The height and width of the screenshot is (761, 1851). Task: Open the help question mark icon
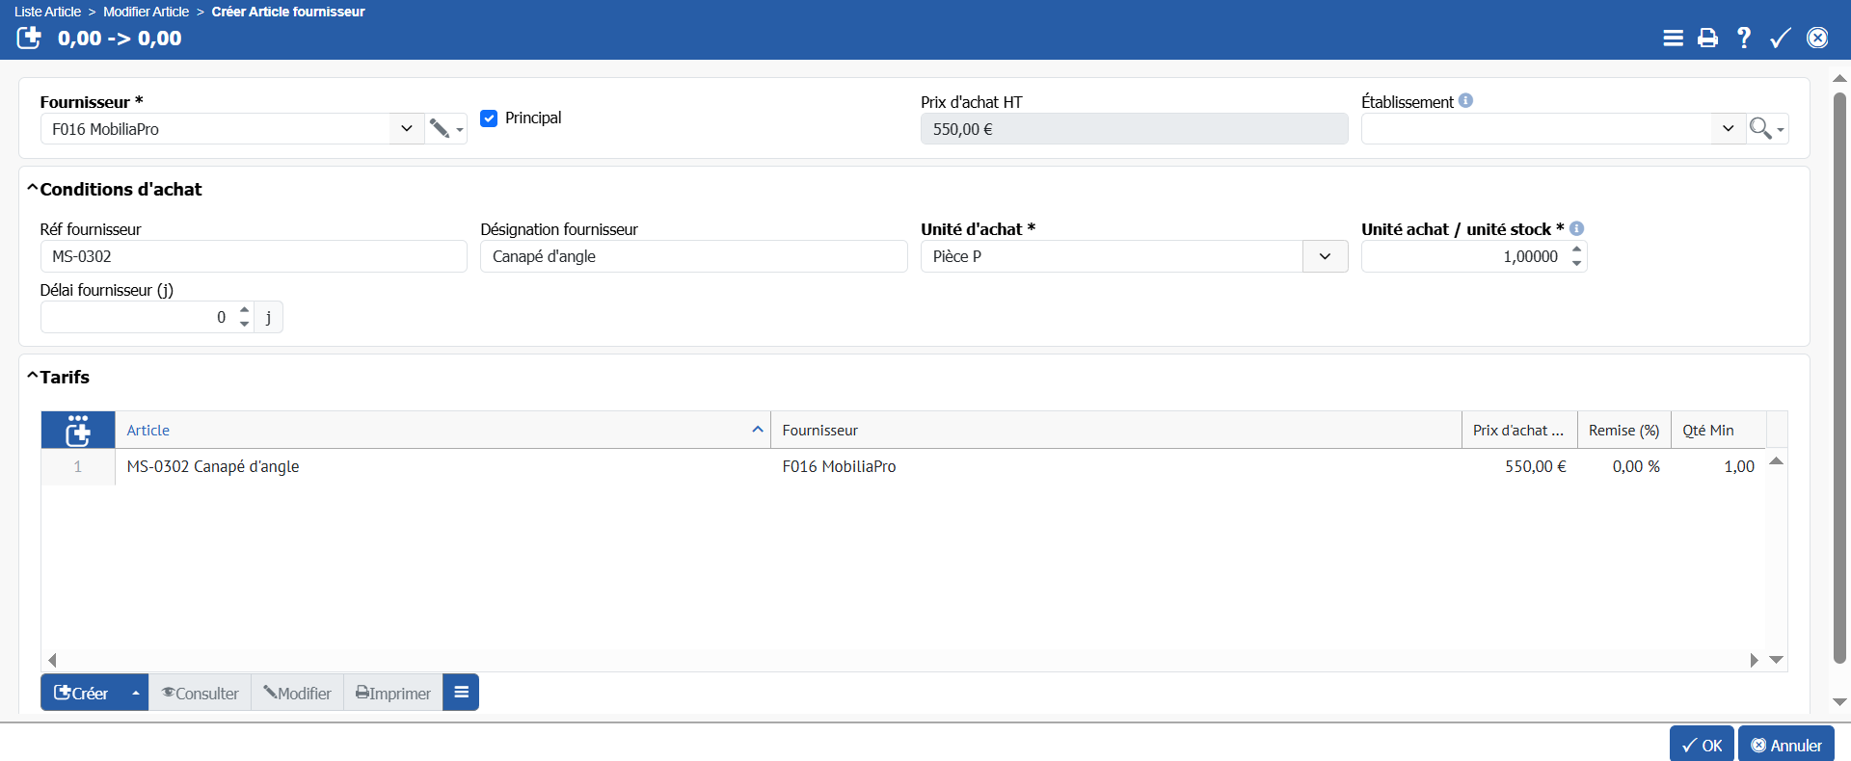pos(1744,38)
